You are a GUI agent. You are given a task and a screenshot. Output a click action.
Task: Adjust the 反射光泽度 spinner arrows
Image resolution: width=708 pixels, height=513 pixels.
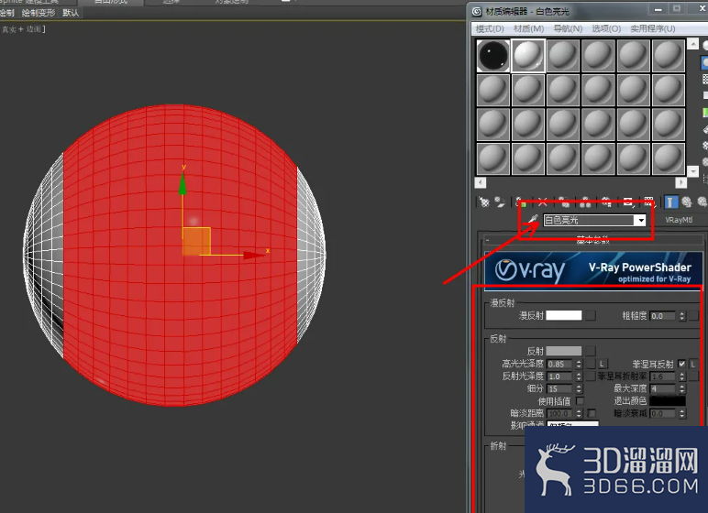click(x=579, y=377)
